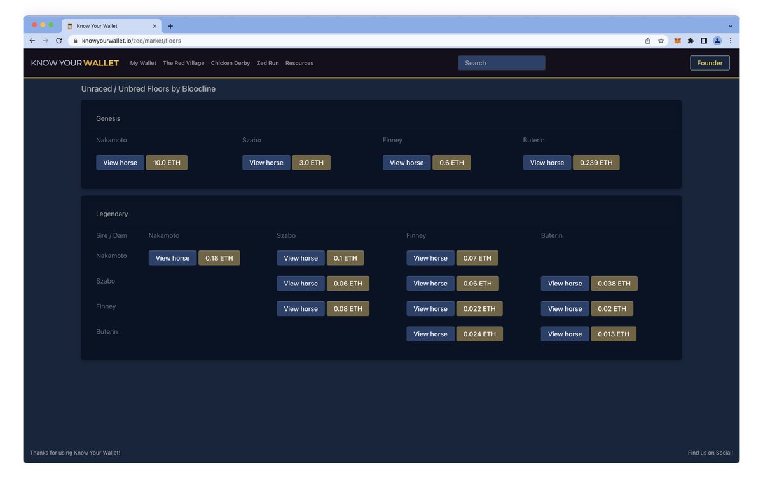Image resolution: width=763 pixels, height=494 pixels.
Task: Click the share icon in the address bar
Action: pos(646,40)
